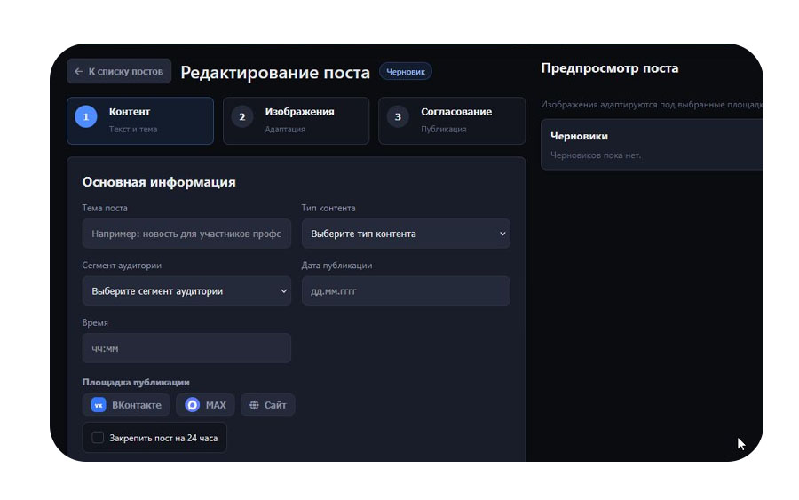Viewport: 799px width, 500px height.
Task: Switch to step 2 'Изображения' tab
Action: click(x=296, y=121)
